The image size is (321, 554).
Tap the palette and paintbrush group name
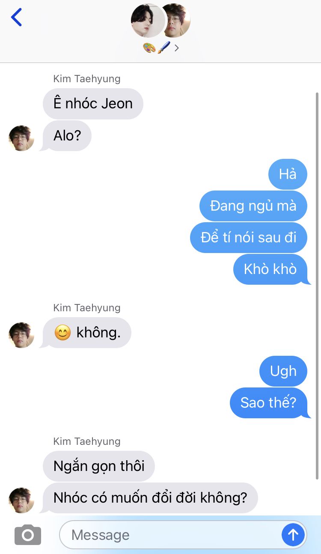157,48
